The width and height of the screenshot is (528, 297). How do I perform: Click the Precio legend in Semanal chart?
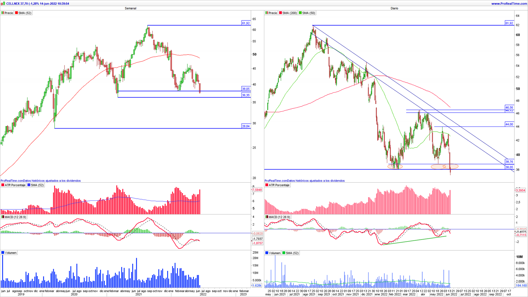(x=7, y=13)
